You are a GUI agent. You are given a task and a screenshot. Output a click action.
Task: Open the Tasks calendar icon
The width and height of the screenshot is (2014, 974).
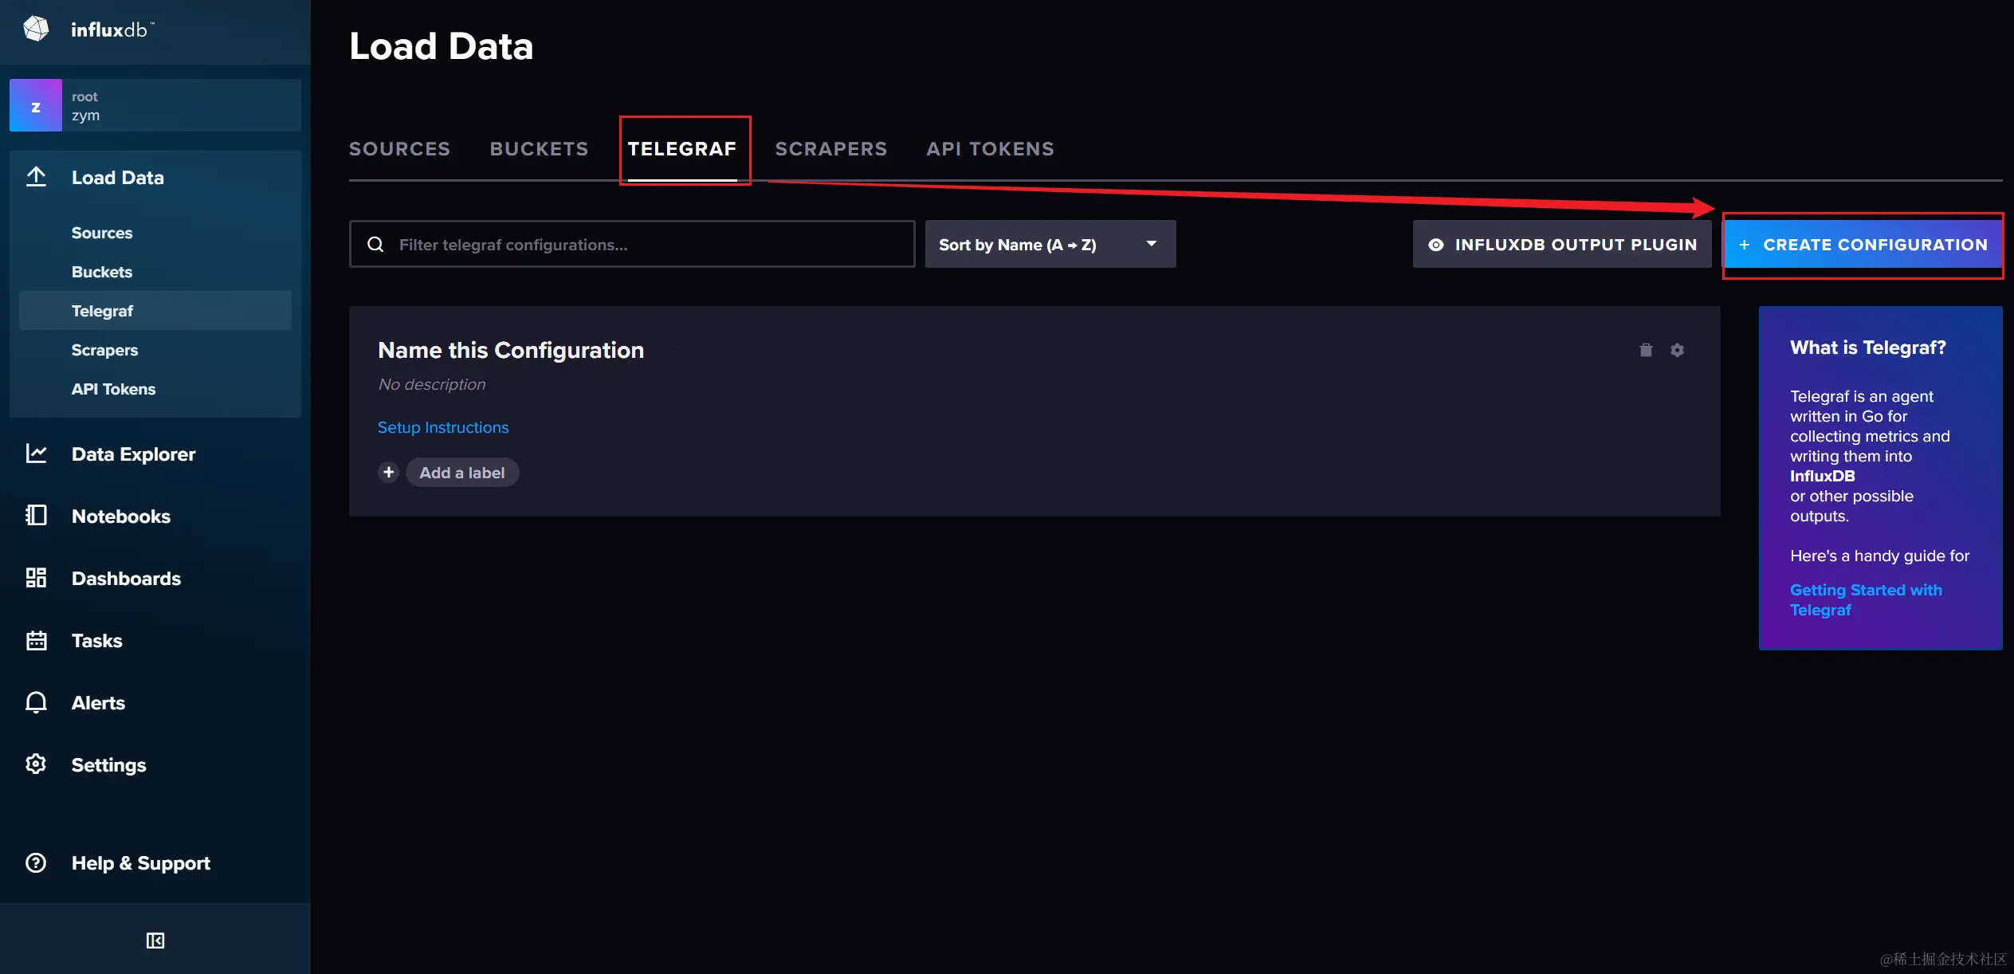click(36, 640)
